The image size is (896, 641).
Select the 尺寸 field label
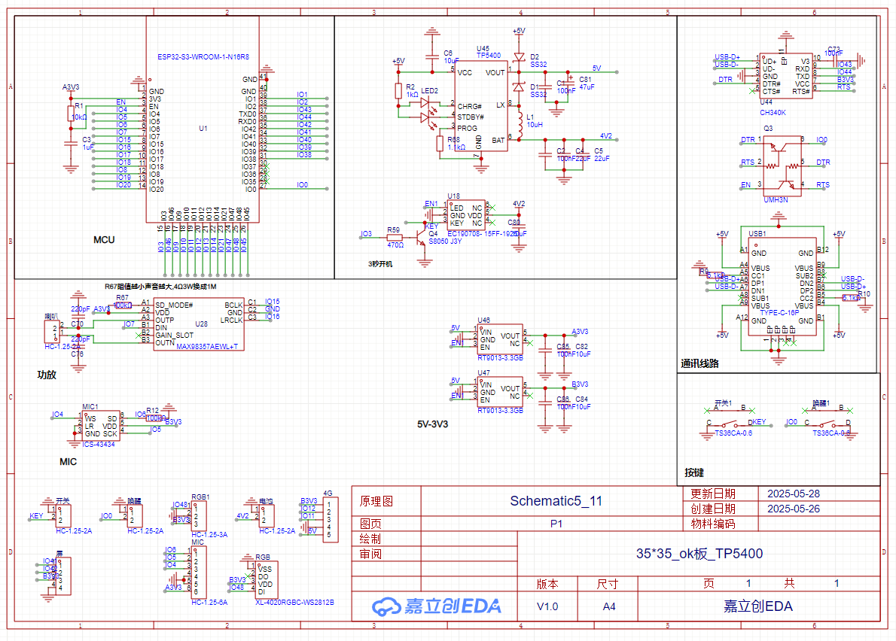tap(608, 584)
